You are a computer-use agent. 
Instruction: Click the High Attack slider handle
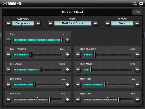(x=90, y=70)
